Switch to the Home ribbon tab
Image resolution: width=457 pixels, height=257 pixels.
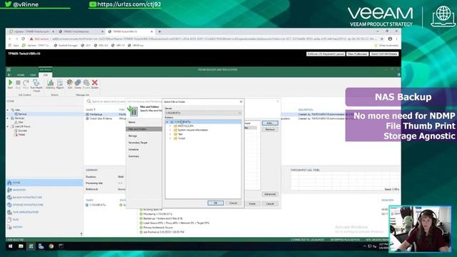point(21,75)
